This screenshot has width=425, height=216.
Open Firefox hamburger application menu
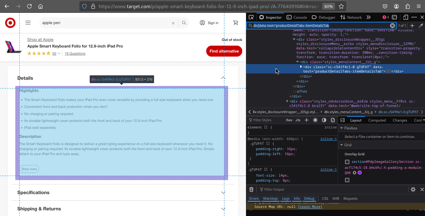tap(418, 6)
